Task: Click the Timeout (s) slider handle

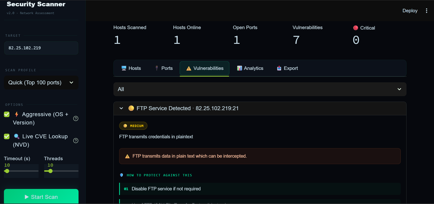Action: [7, 171]
